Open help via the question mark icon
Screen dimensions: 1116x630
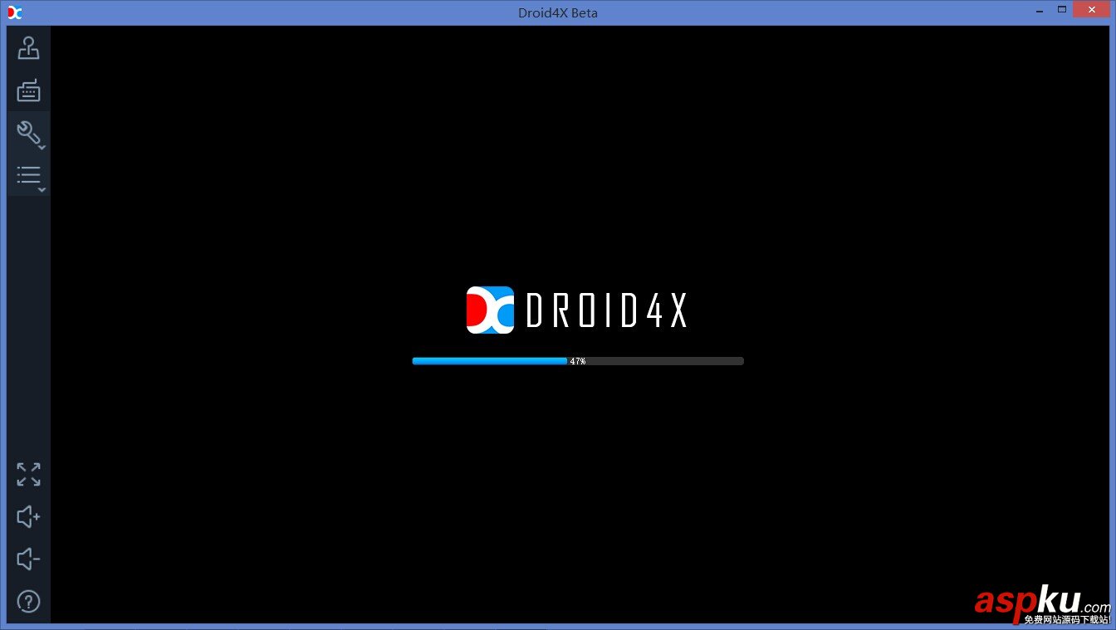(x=28, y=602)
